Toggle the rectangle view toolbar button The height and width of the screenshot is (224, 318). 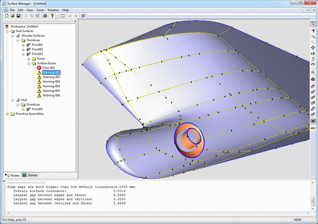(x=62, y=16)
